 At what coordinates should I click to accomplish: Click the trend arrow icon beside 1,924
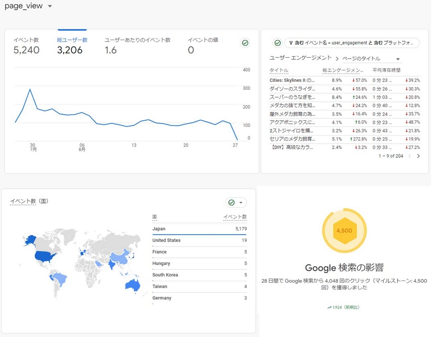(x=329, y=308)
